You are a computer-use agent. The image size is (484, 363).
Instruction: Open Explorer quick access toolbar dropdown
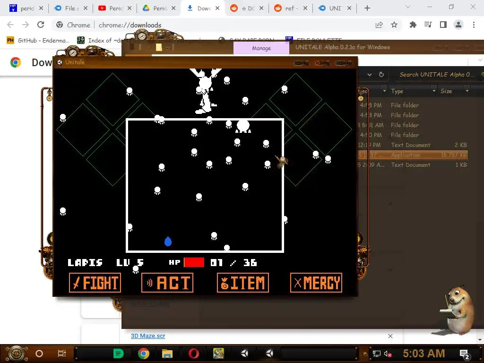(x=168, y=48)
